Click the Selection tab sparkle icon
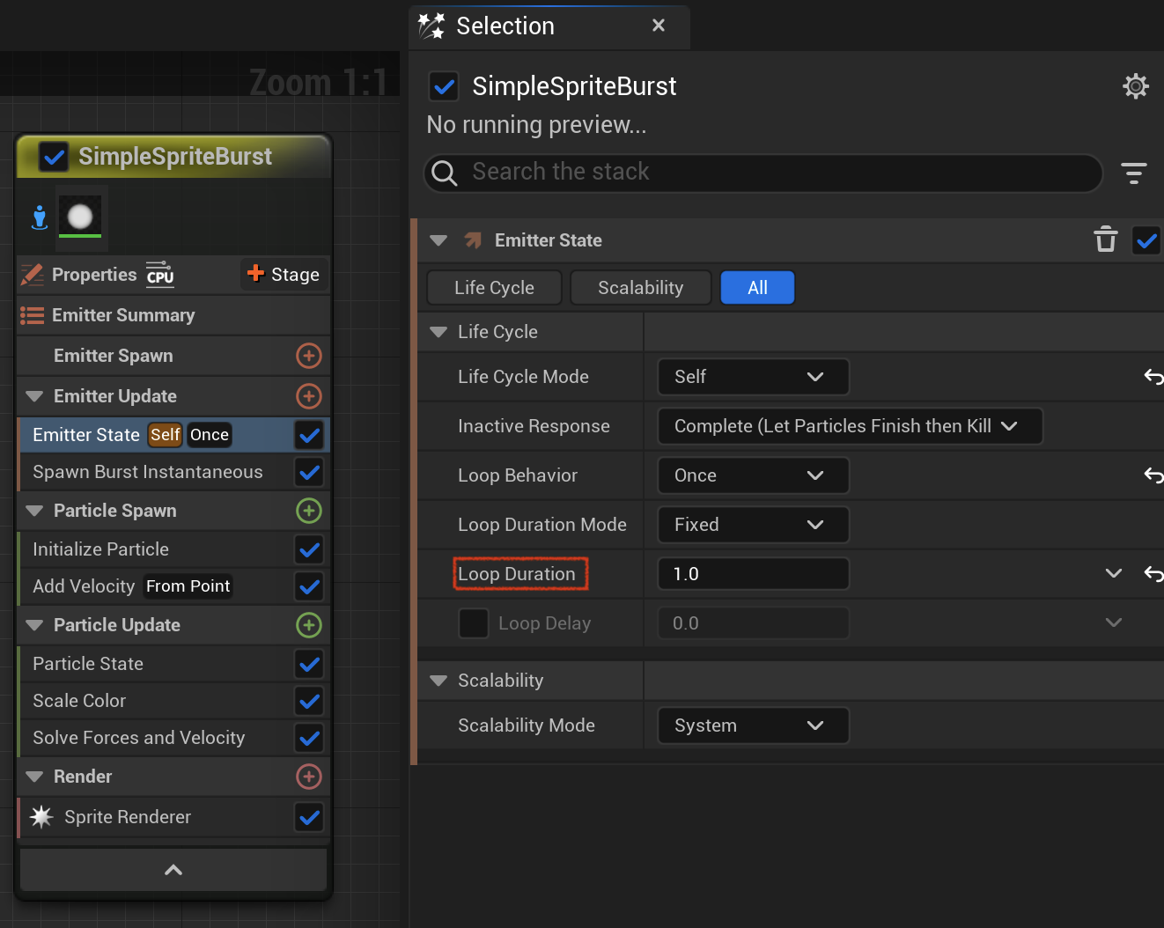Screen dimensions: 1164x928 431,26
